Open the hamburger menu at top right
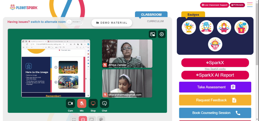Viewport: 259px width, 121px height. (250, 5)
